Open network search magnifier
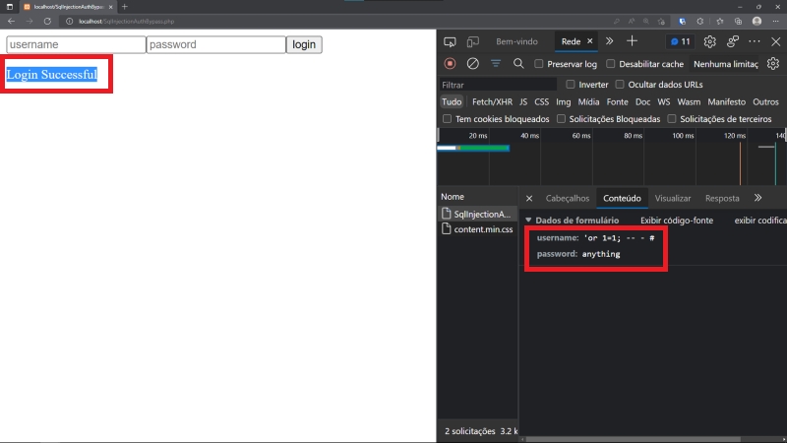 518,63
